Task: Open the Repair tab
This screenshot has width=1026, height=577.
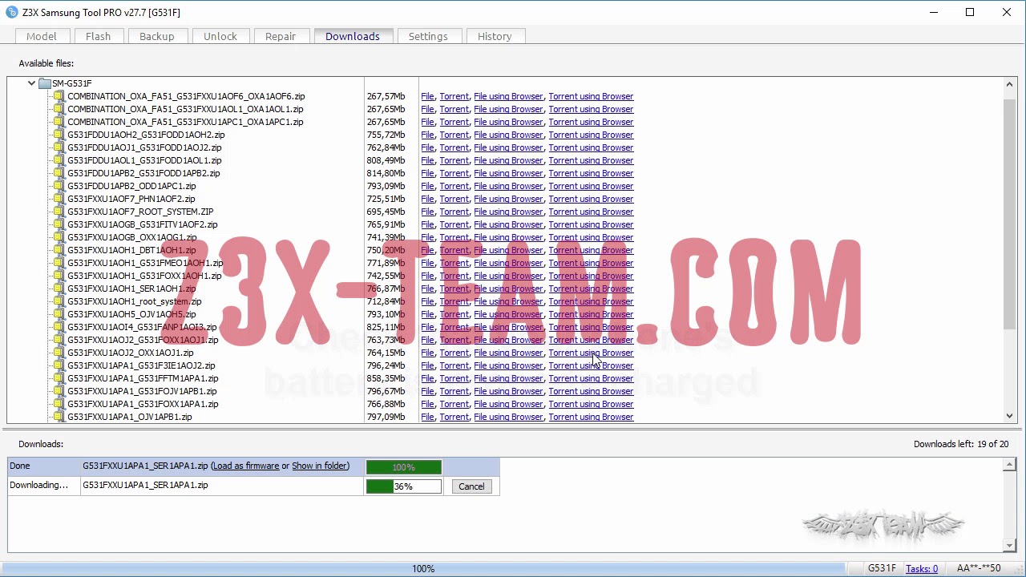Action: tap(281, 36)
